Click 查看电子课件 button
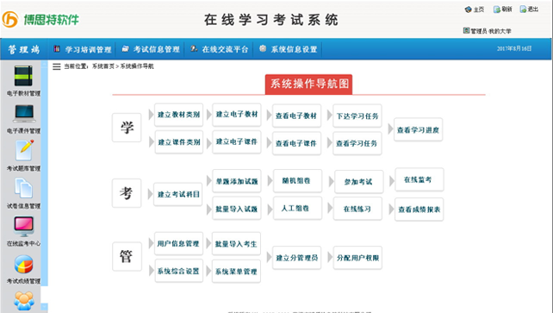The image size is (553, 313). [296, 143]
